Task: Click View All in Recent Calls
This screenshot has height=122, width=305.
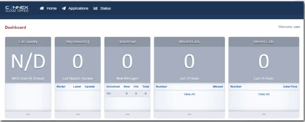Action: [264, 94]
